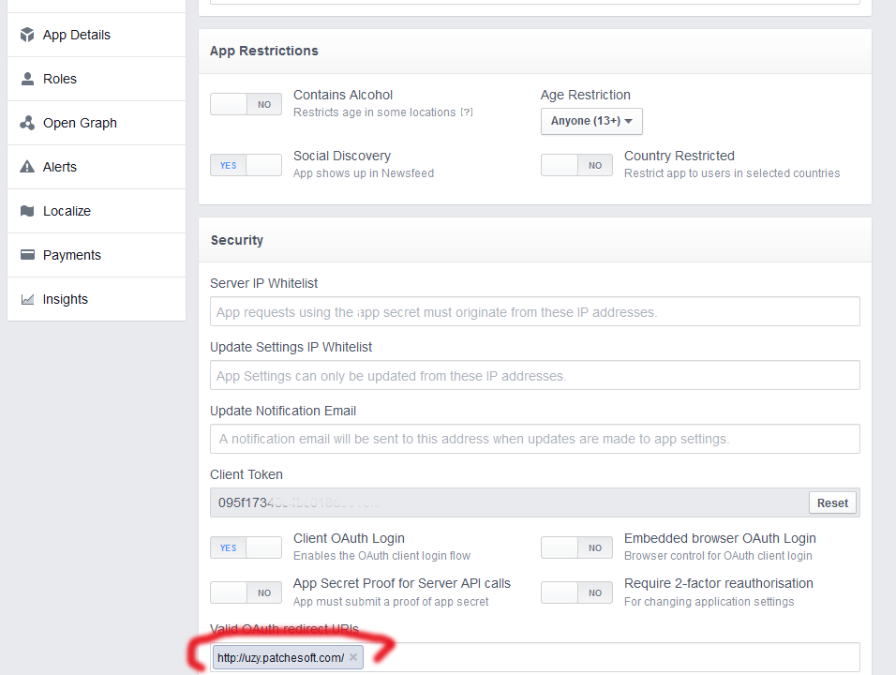Click the Payments card icon
This screenshot has width=896, height=675.
(27, 255)
